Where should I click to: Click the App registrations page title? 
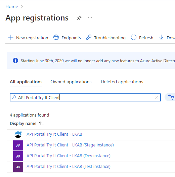37,18
